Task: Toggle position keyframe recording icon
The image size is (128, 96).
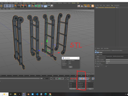Action: pos(80,79)
